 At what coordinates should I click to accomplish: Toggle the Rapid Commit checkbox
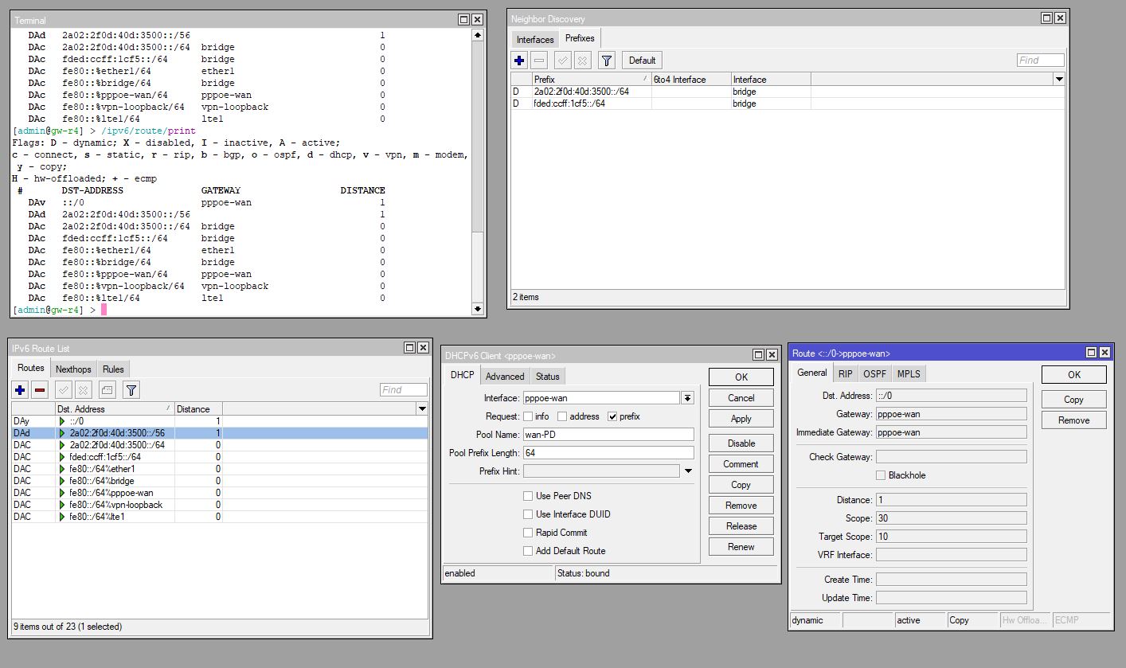(x=528, y=533)
